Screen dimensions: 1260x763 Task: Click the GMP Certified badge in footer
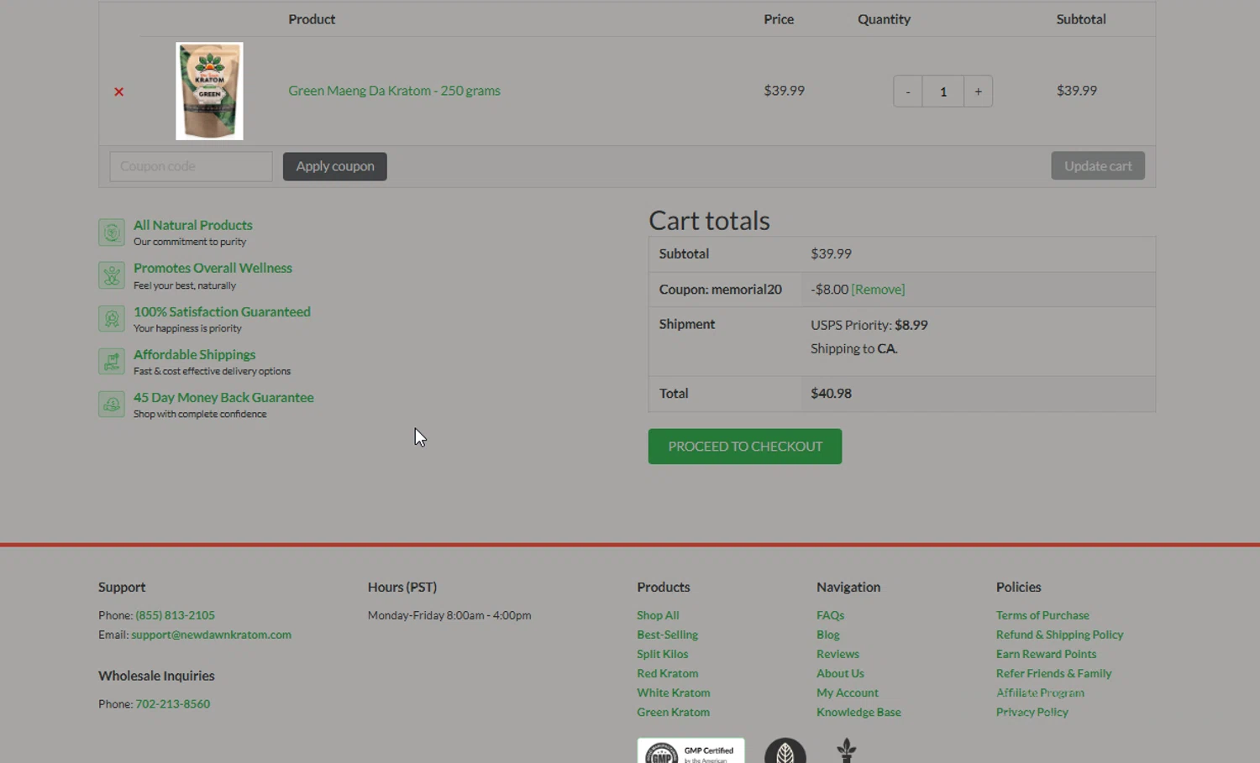690,750
